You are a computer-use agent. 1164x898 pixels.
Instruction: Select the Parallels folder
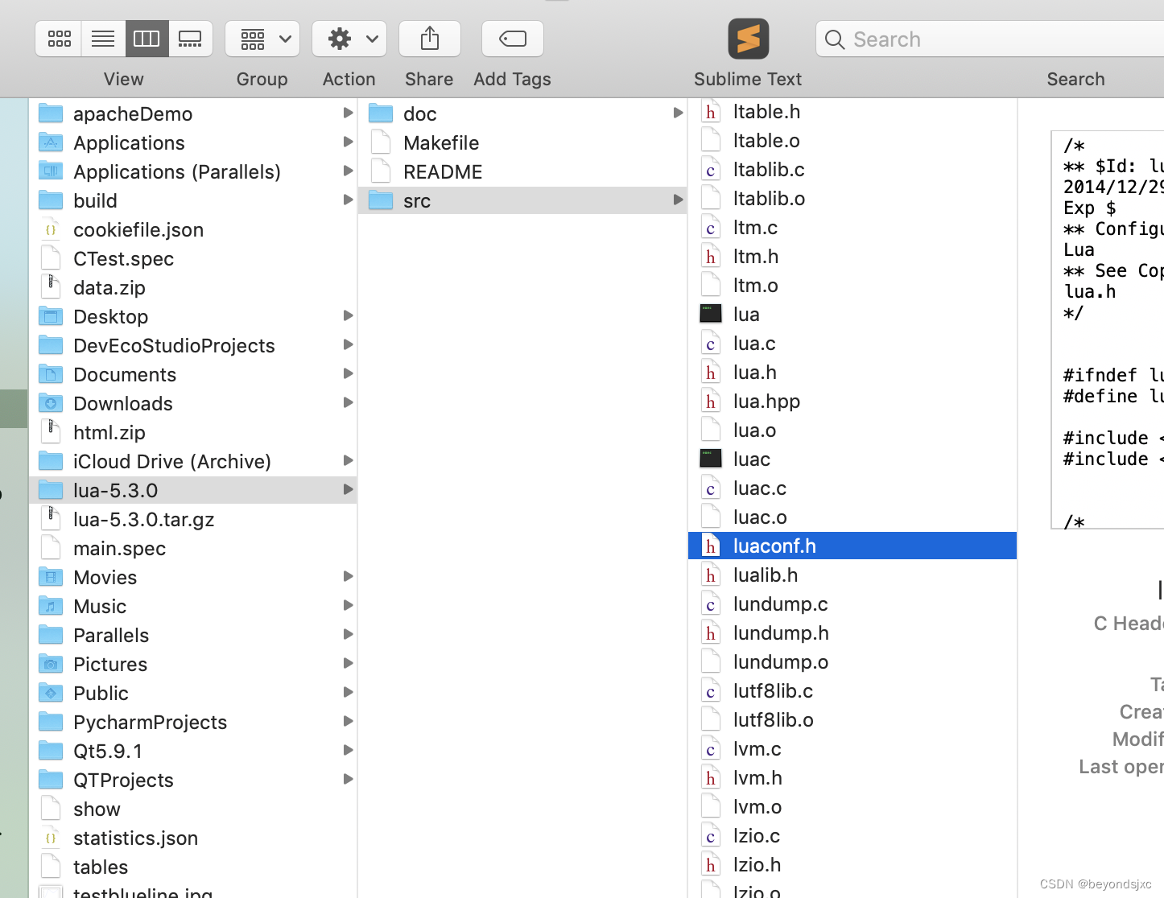(x=193, y=635)
